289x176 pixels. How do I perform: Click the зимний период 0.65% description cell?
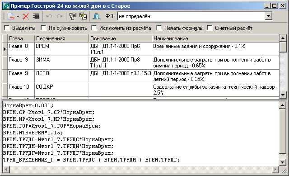pos(216,63)
